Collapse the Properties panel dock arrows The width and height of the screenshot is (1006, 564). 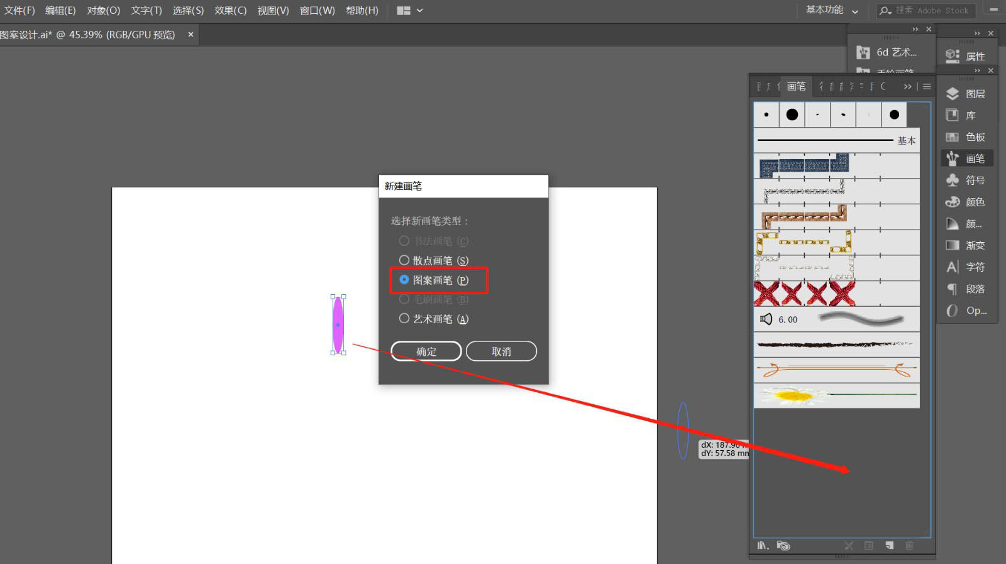coord(977,33)
